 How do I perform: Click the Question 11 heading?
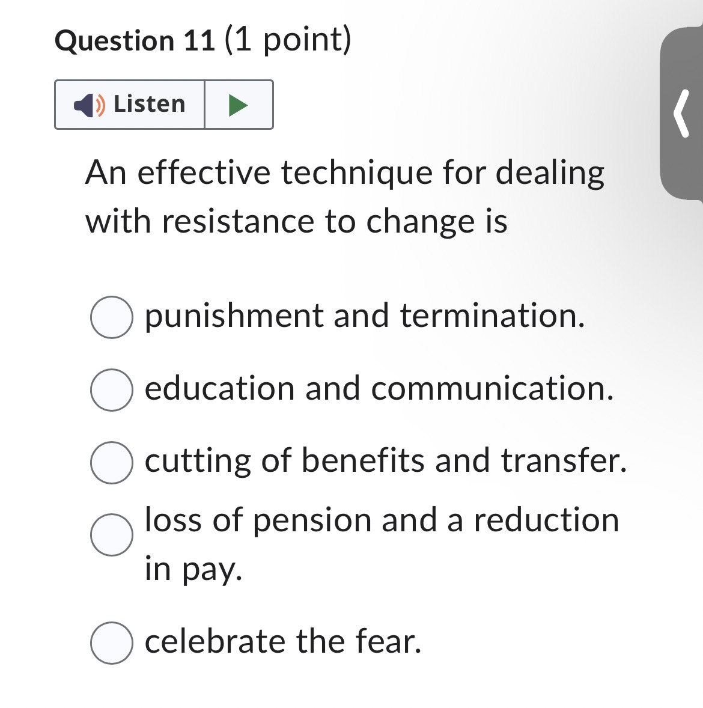[x=202, y=40]
